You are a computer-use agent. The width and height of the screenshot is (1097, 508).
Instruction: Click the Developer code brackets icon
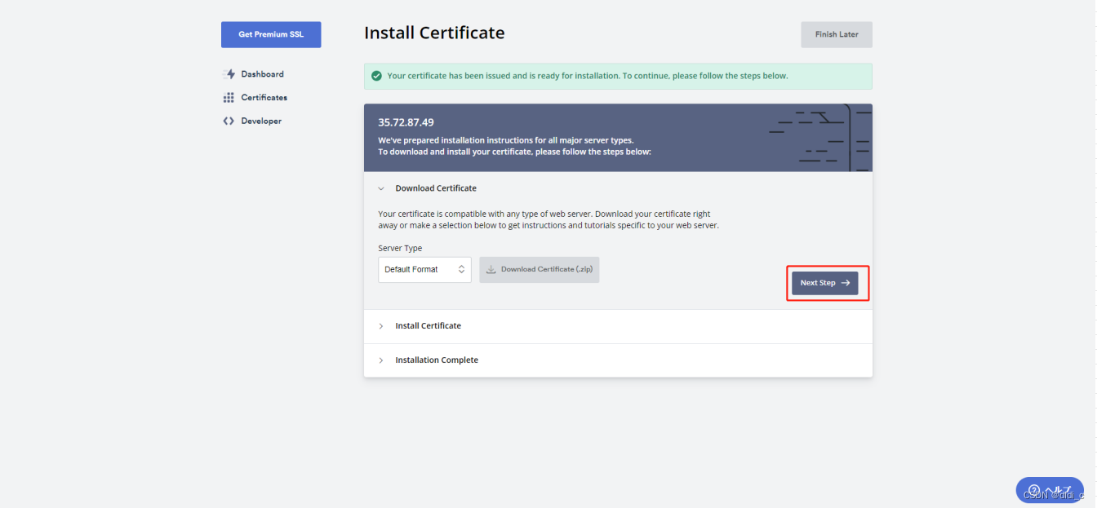click(x=229, y=121)
